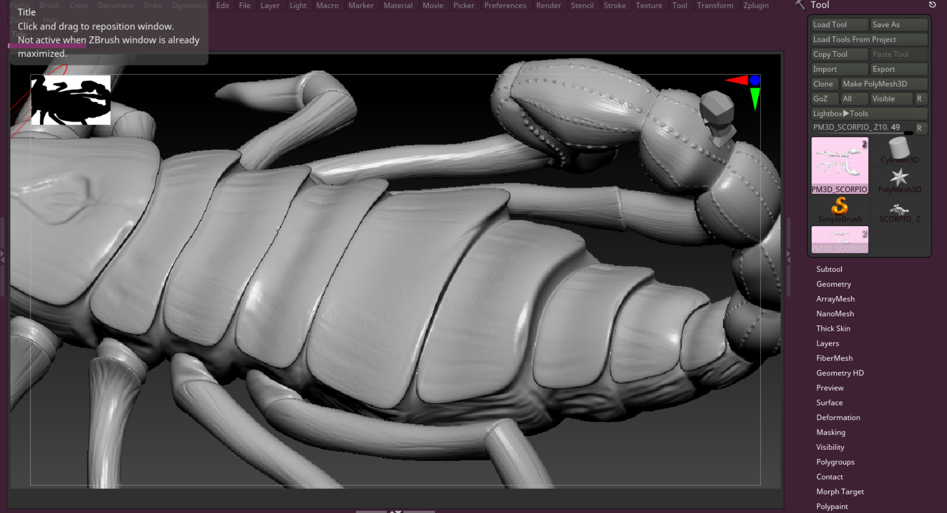Pick the Cylinder3D tool
The height and width of the screenshot is (513, 947).
(900, 151)
